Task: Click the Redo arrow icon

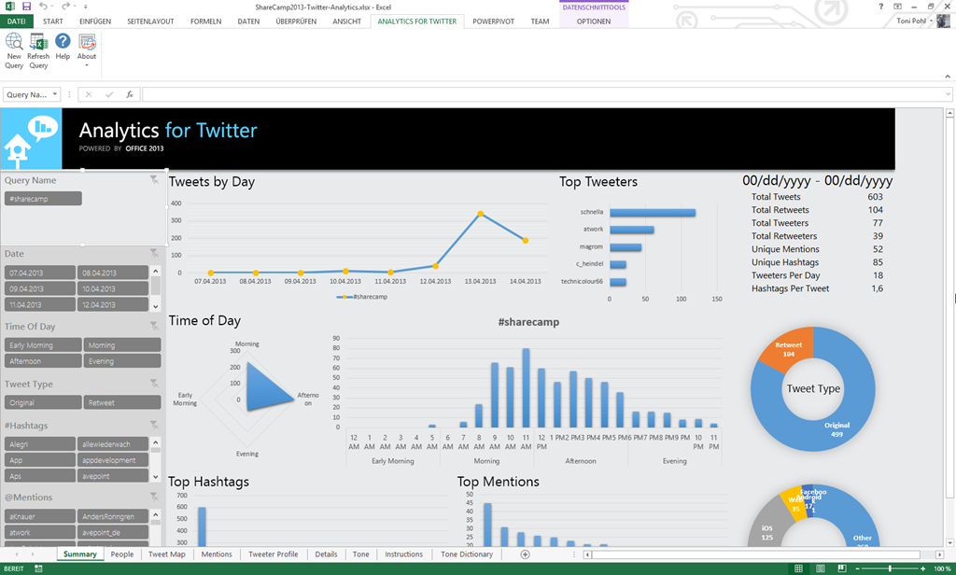Action: [x=65, y=7]
